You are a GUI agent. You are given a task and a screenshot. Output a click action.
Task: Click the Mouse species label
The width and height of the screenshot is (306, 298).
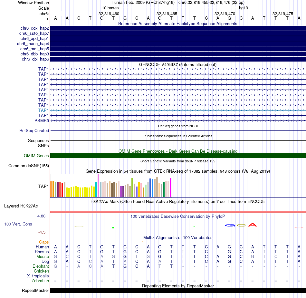tap(43, 257)
